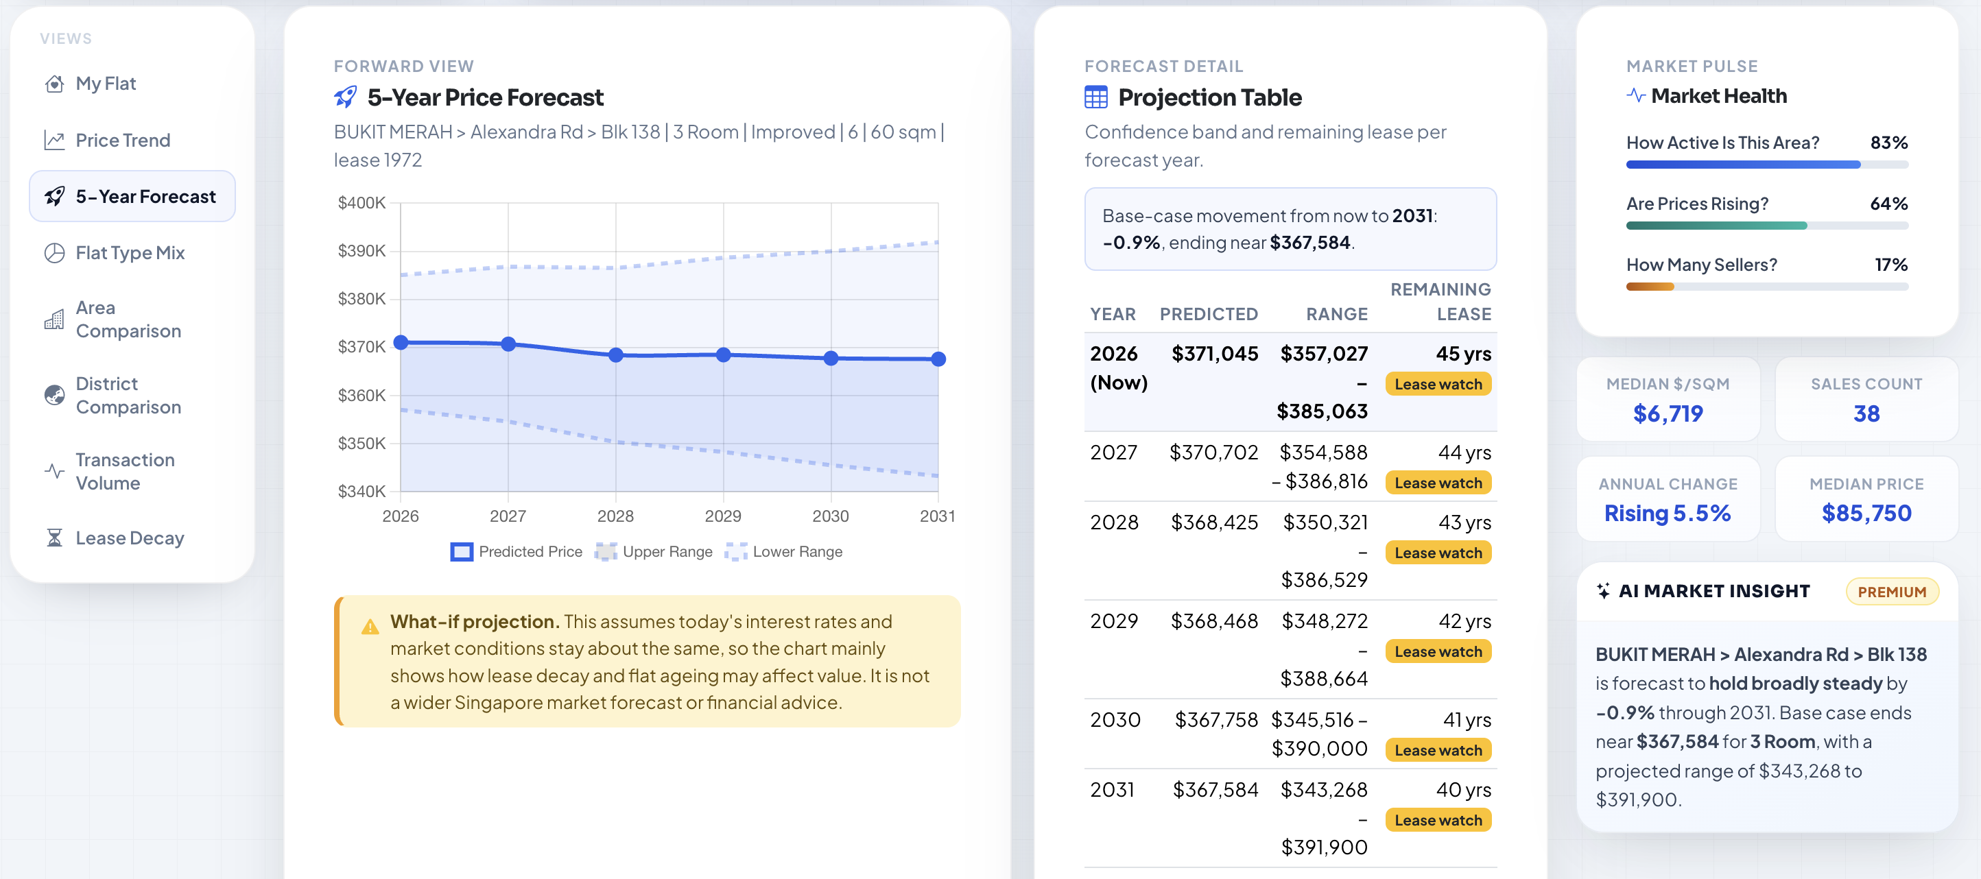1981x879 pixels.
Task: Click the $370,702 predicted value
Action: pos(1213,452)
